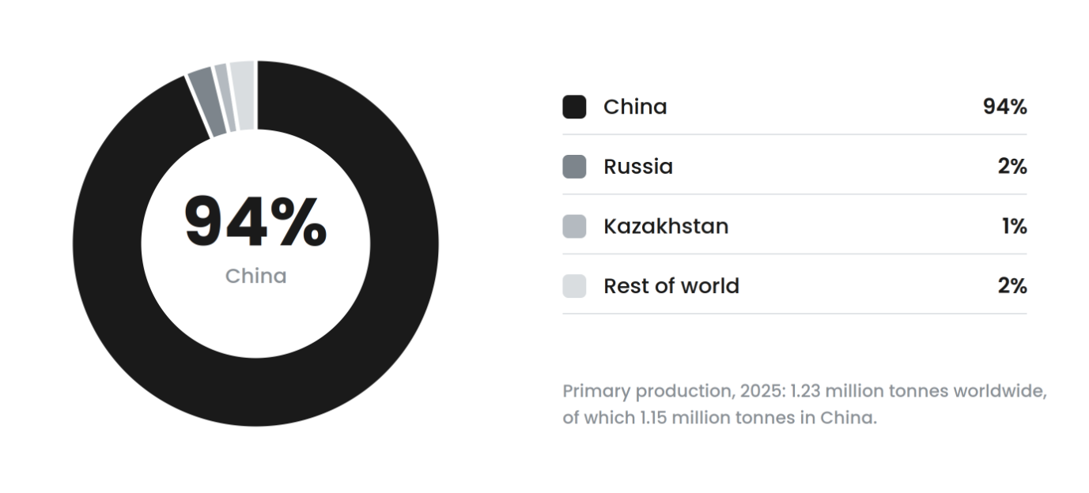
Task: Select the Rest of world legend label
Action: (x=671, y=286)
